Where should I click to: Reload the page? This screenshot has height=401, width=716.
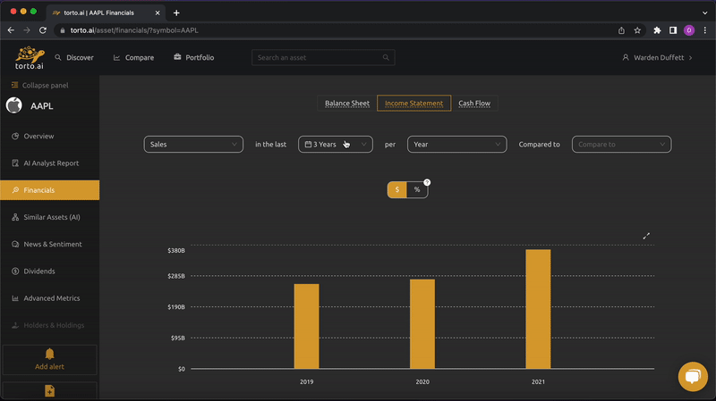pos(42,30)
